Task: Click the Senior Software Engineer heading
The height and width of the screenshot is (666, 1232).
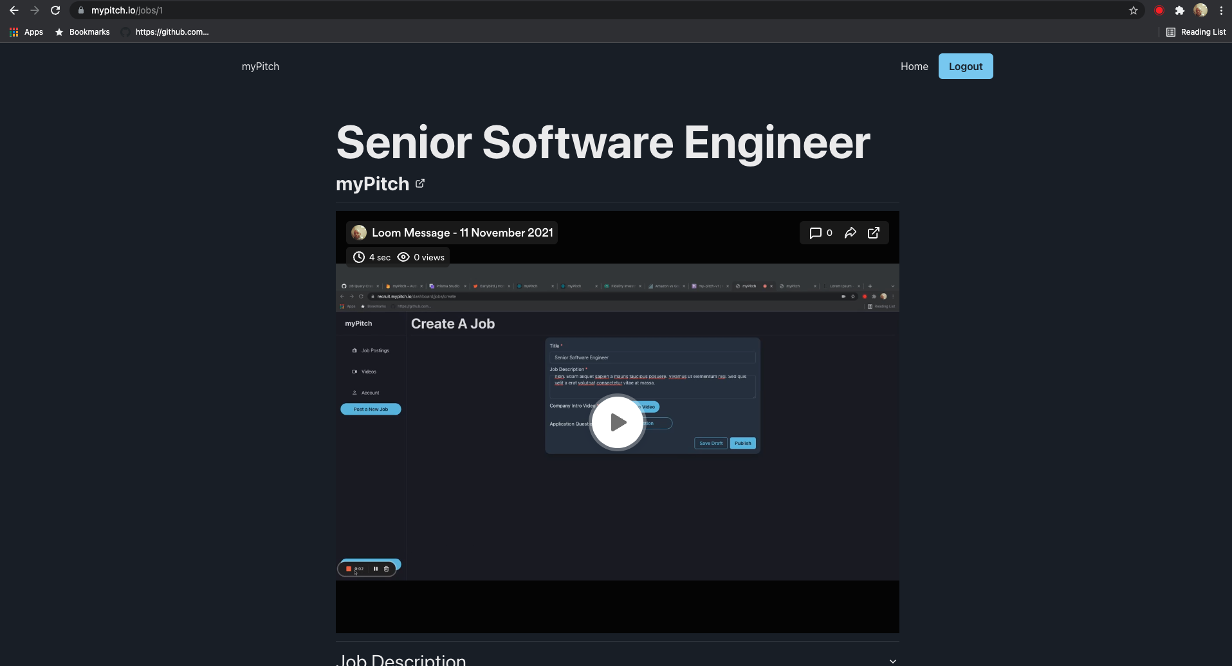Action: [x=603, y=142]
